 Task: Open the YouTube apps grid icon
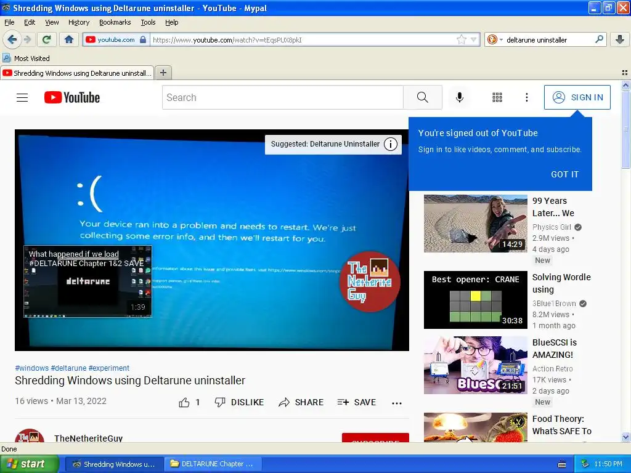tap(497, 97)
